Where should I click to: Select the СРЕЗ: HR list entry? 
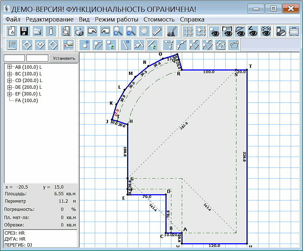point(15,233)
